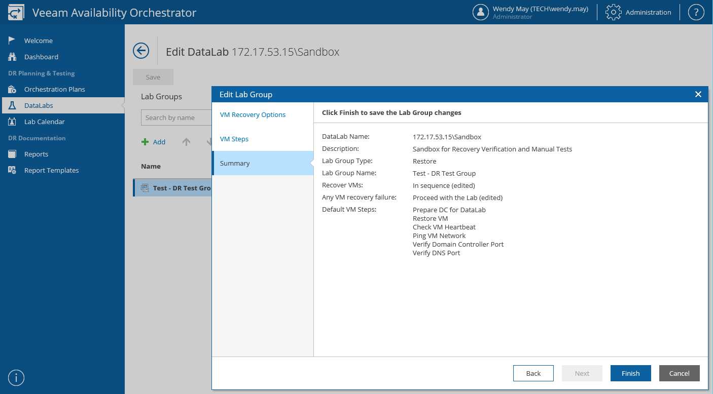Cancel the Edit Lab Group dialog

tap(679, 373)
